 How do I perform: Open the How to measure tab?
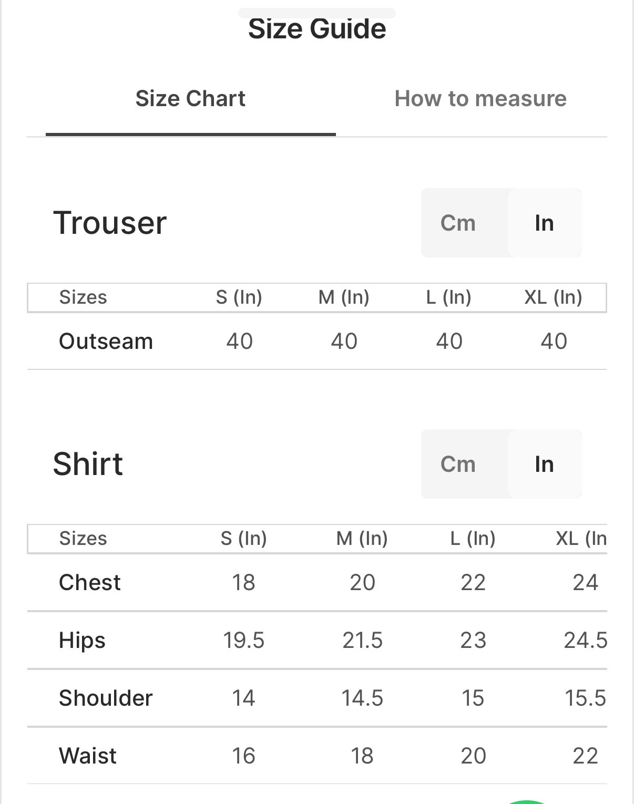tap(480, 99)
